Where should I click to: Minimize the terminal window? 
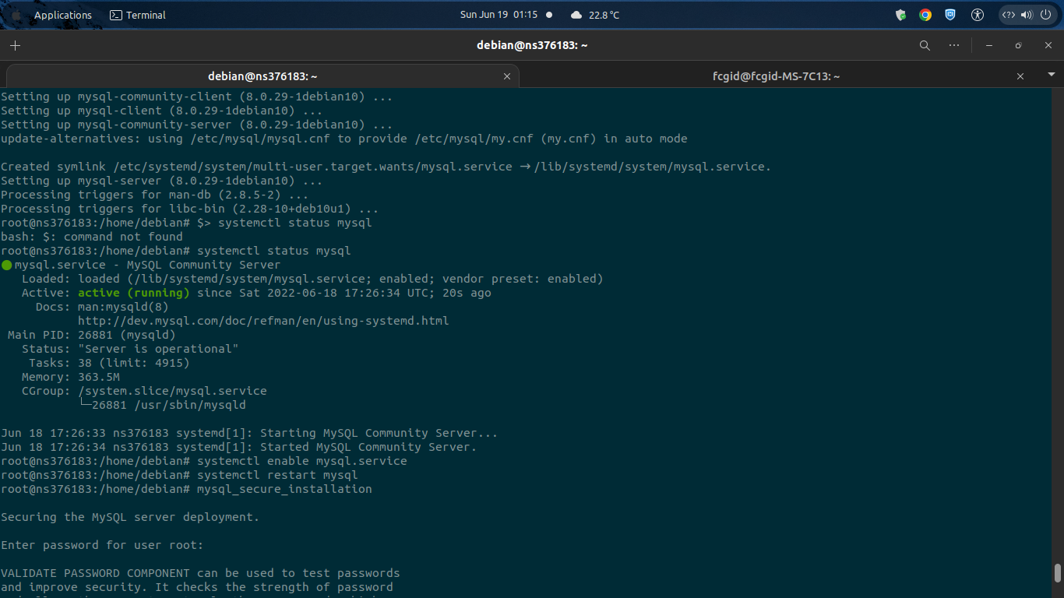click(989, 45)
